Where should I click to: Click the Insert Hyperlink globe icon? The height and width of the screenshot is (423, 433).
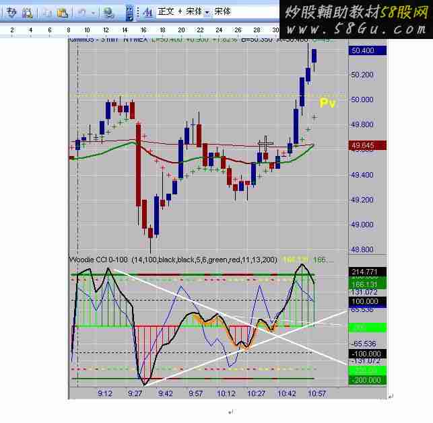click(x=108, y=12)
